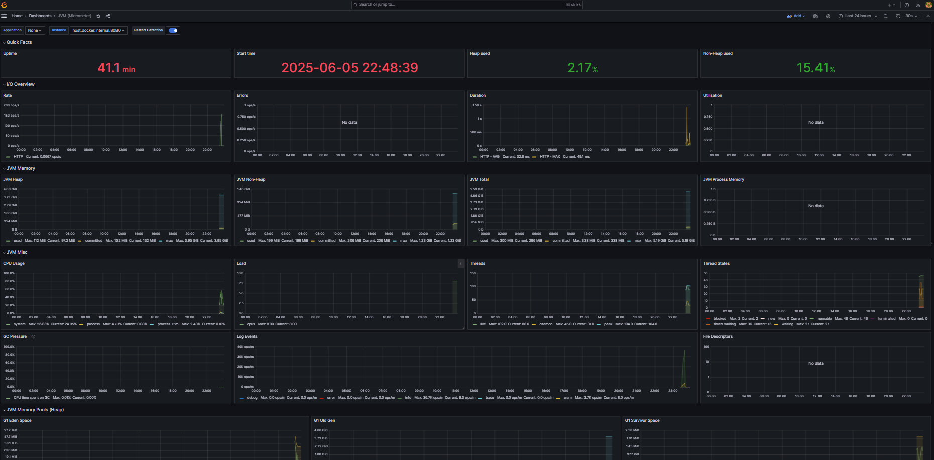Image resolution: width=934 pixels, height=460 pixels.
Task: Focus the Search or jump to field
Action: click(467, 5)
